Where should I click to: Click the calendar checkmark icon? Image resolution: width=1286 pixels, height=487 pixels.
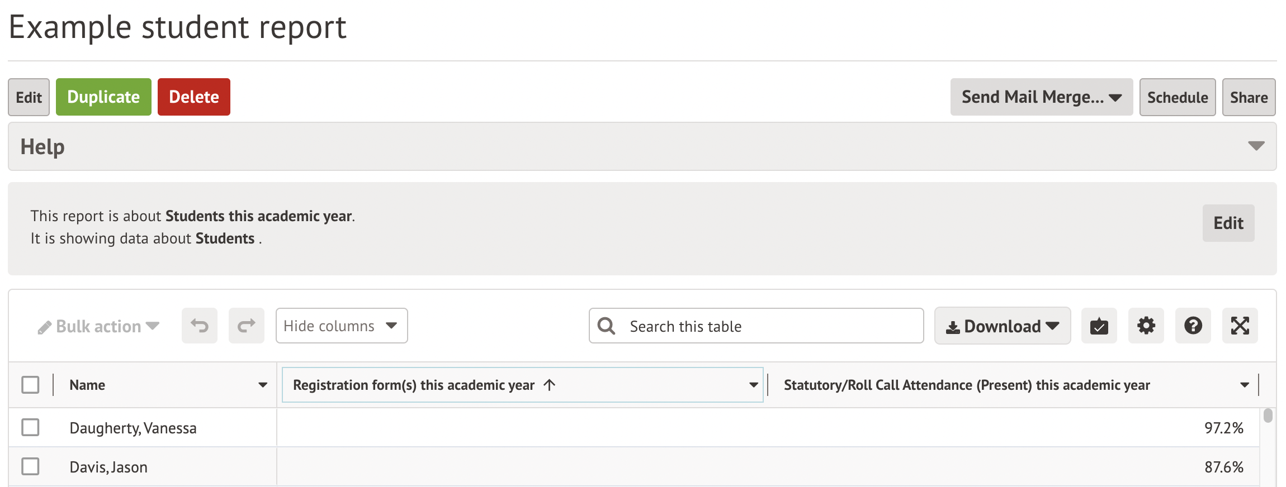[1099, 326]
